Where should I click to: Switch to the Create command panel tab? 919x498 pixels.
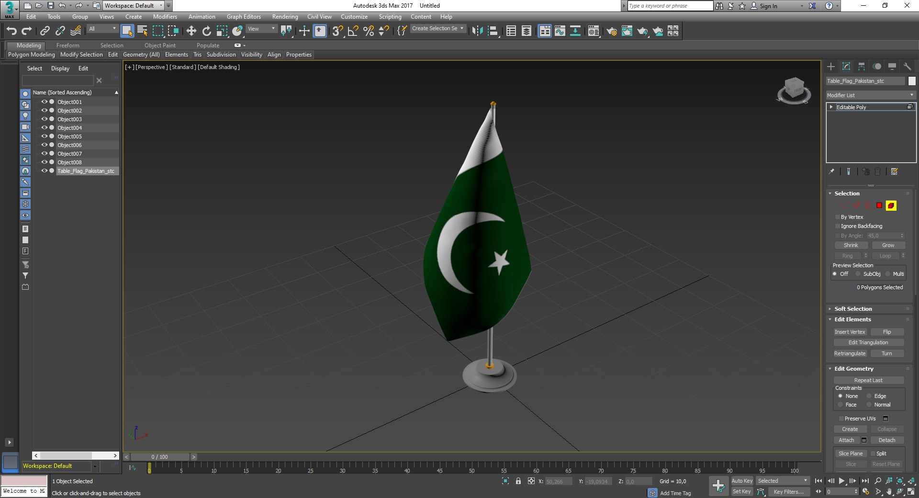click(831, 67)
